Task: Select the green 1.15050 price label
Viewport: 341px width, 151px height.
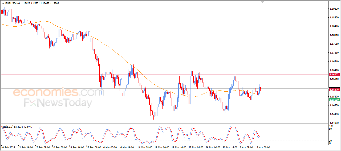Action: tap(334, 100)
